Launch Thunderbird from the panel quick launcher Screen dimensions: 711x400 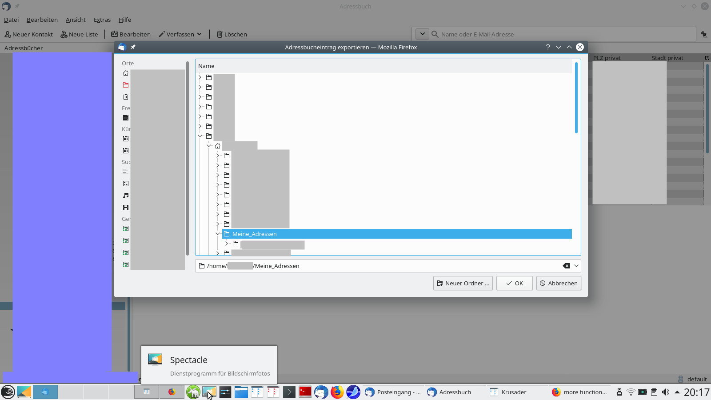click(321, 392)
